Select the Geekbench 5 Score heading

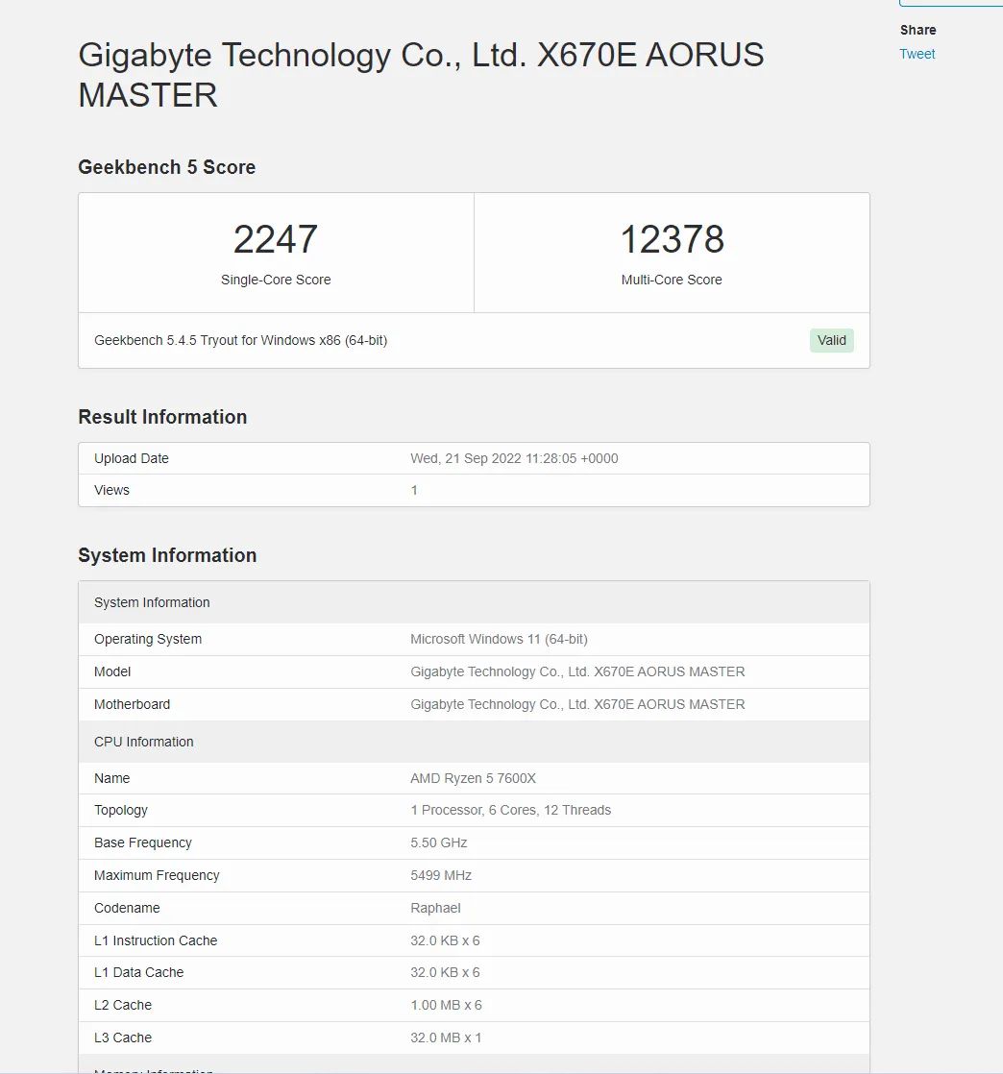[x=166, y=167]
